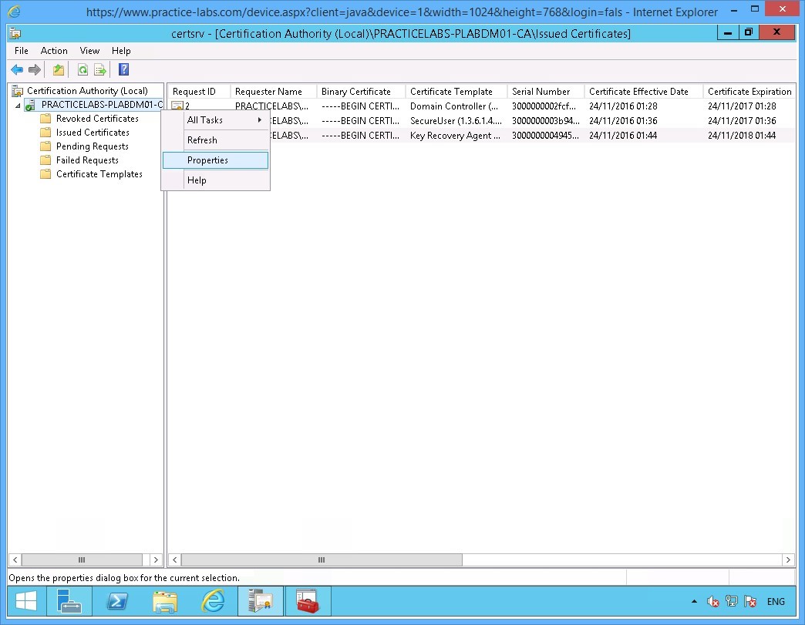Select the Export List toolbar icon
805x625 pixels.
coord(100,69)
